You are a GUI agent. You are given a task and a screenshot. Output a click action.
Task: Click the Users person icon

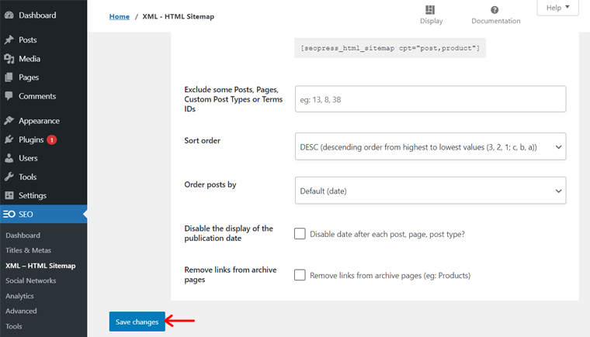[9, 158]
